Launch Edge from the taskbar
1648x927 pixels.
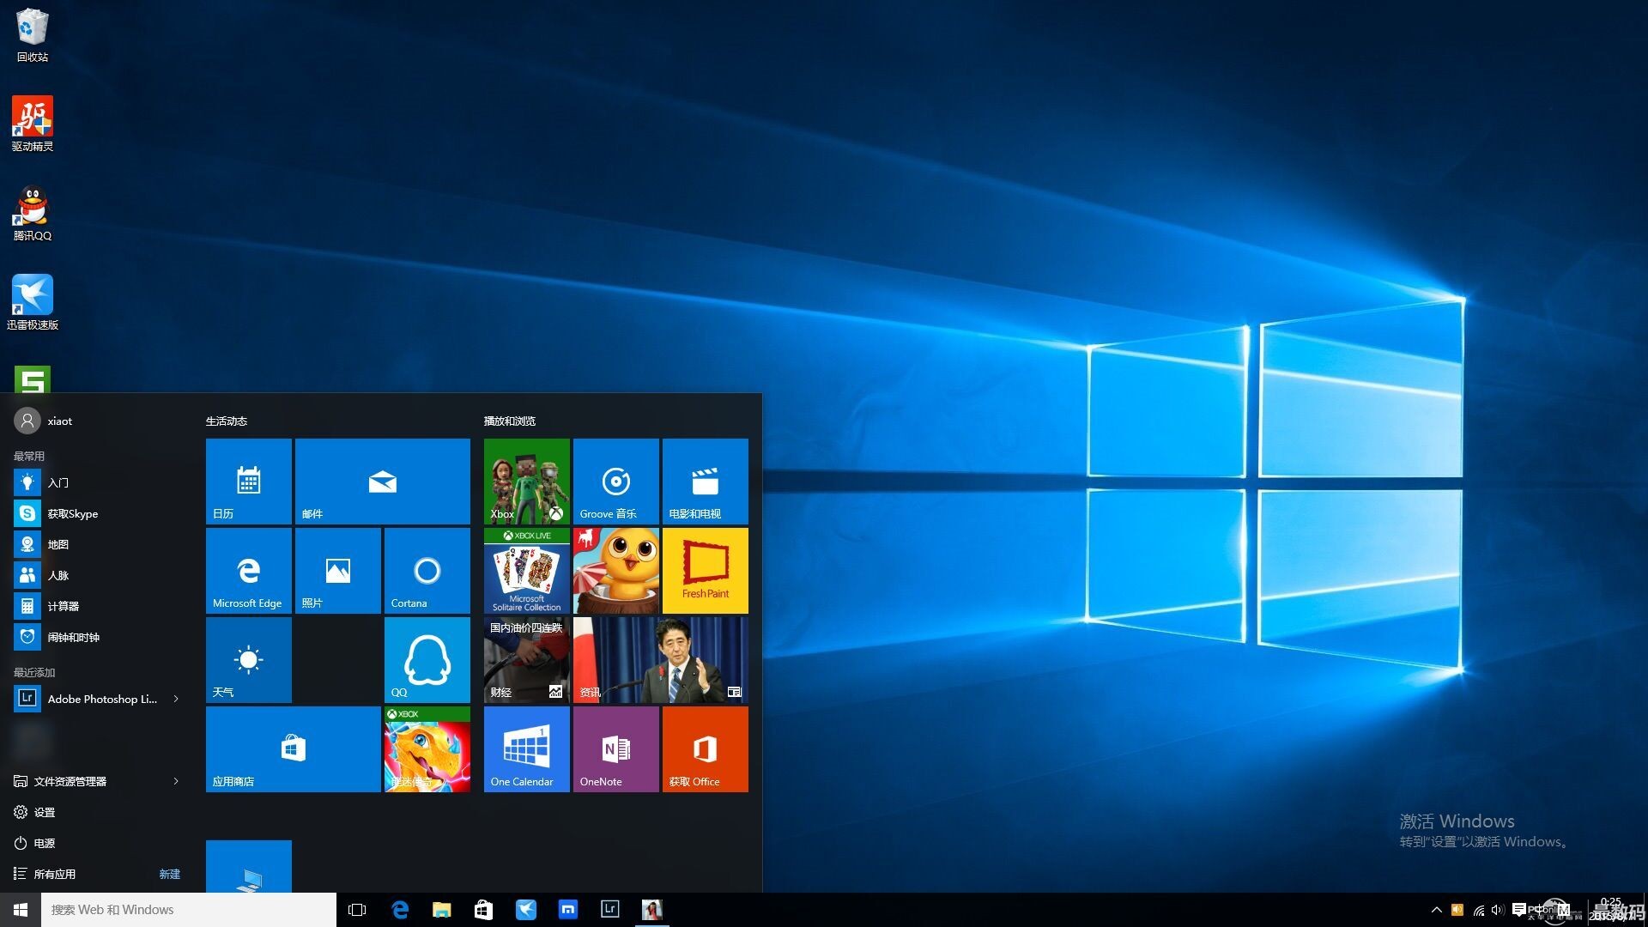tap(400, 910)
